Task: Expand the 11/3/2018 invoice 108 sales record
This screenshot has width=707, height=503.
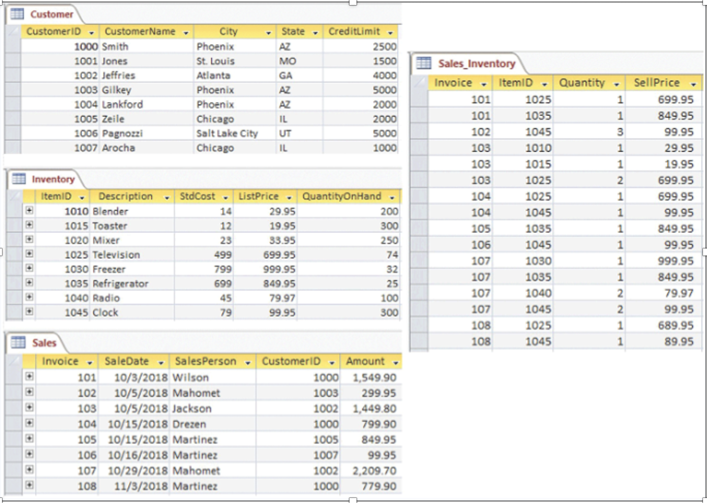Action: pos(29,485)
